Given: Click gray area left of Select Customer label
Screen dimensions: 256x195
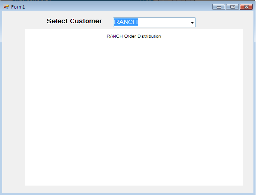Looking at the screenshot, I should click(24, 21).
